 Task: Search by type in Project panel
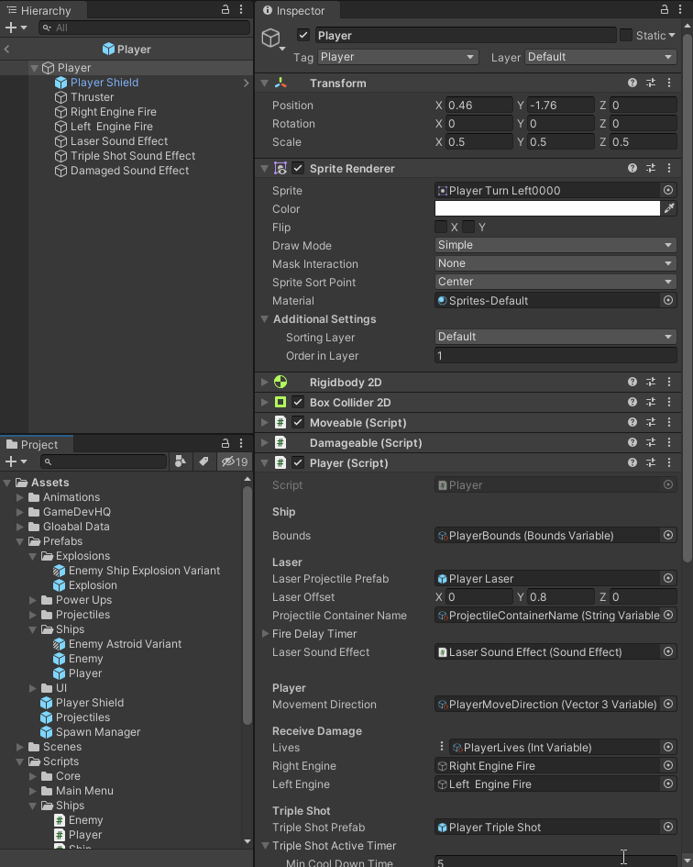pos(181,461)
